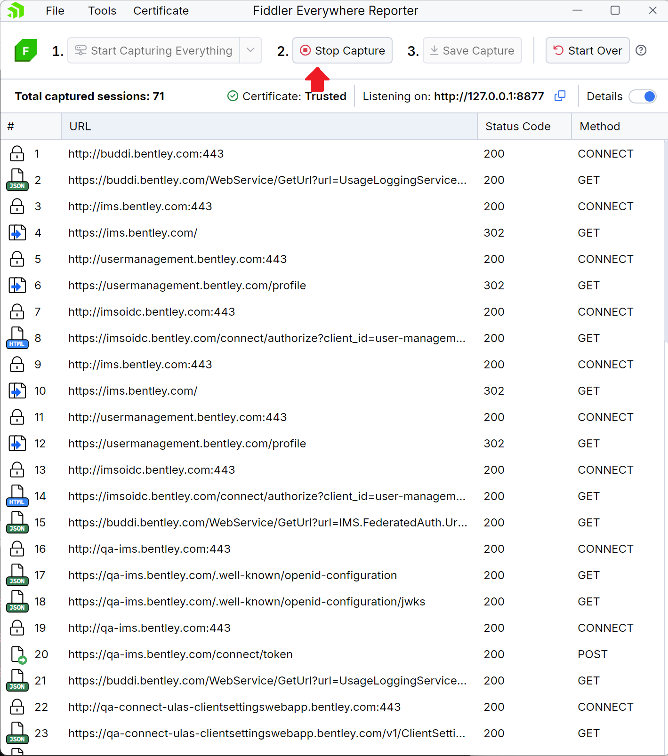Screen dimensions: 668x756
Task: Click session 21 UsageLoggingService URL
Action: tap(267, 681)
